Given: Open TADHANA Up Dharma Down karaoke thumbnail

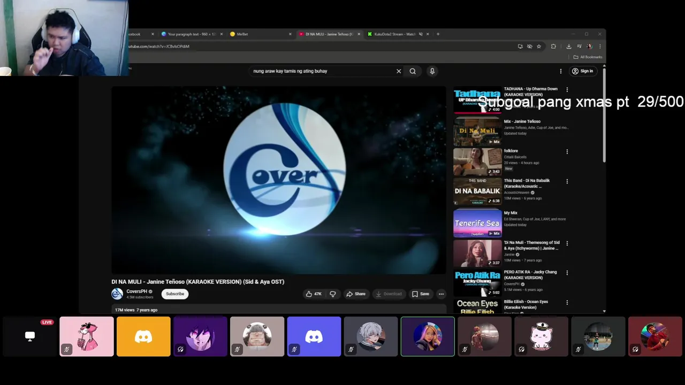Looking at the screenshot, I should [477, 101].
